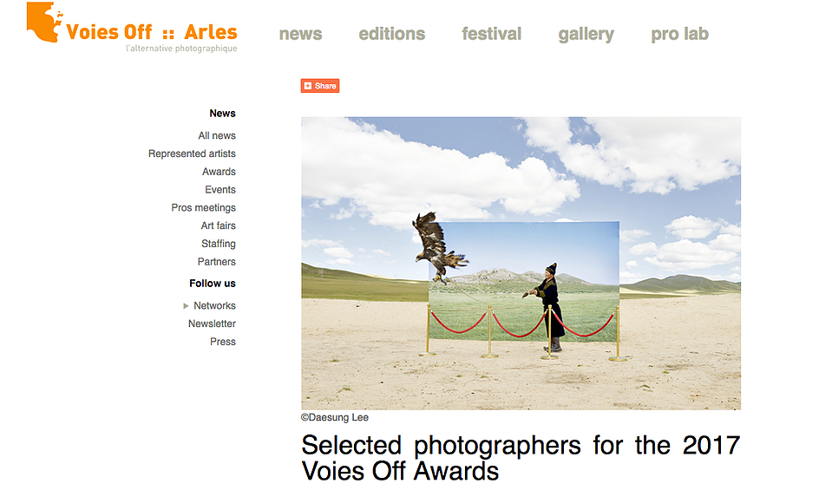Click the Selected photographers 2017 headline
Viewport: 832px width, 490px height.
pos(521,458)
